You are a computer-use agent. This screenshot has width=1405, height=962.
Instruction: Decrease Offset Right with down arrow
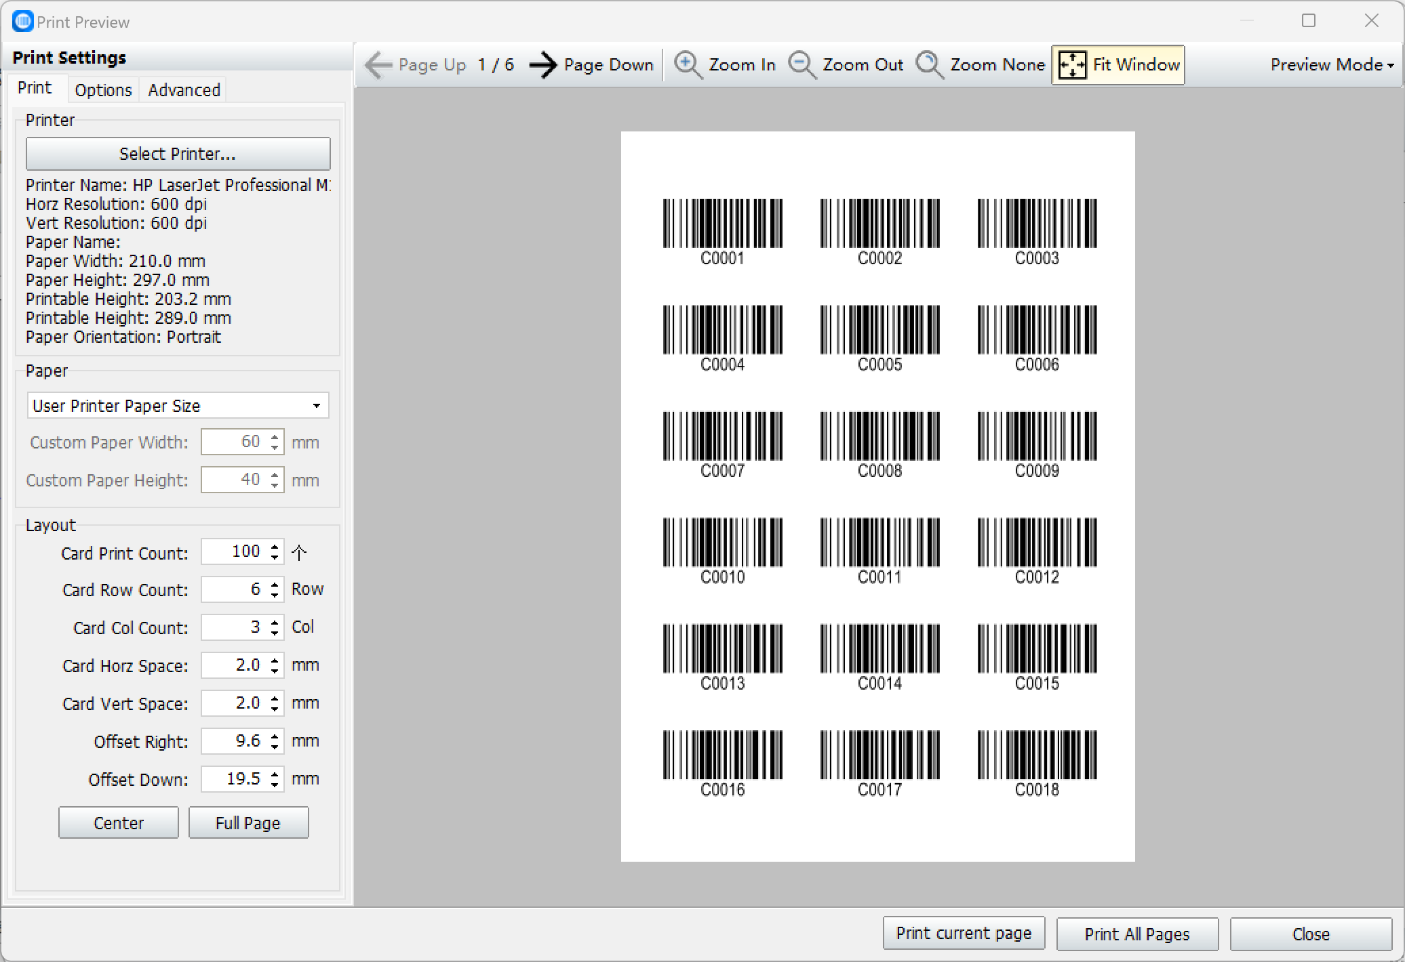(x=275, y=747)
